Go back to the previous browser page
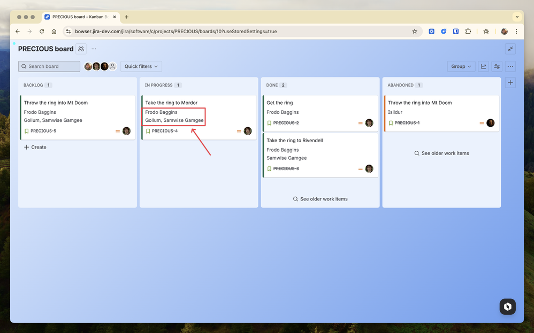The image size is (534, 333). click(18, 32)
